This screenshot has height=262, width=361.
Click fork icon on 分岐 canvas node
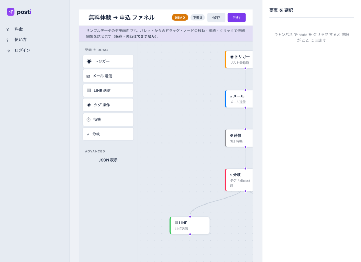[x=231, y=175]
